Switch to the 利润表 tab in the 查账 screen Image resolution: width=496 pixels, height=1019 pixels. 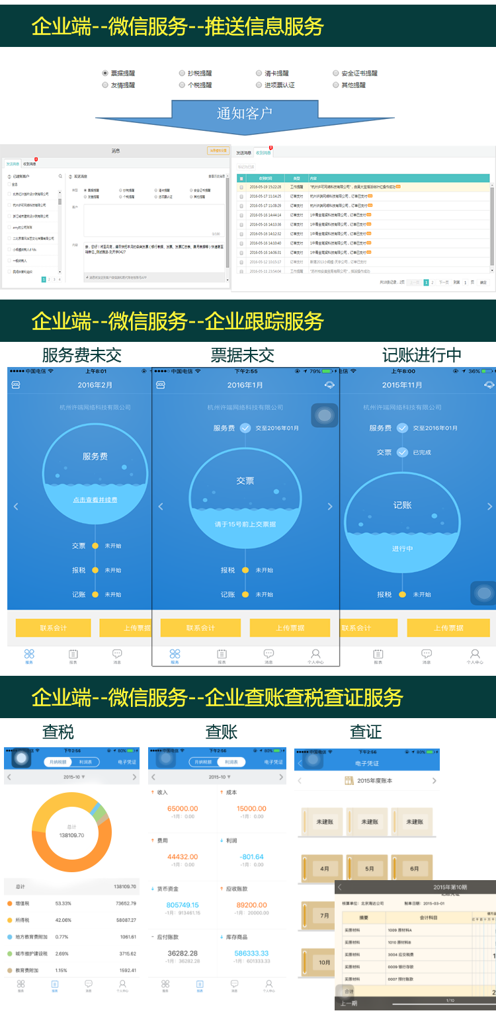(x=231, y=762)
